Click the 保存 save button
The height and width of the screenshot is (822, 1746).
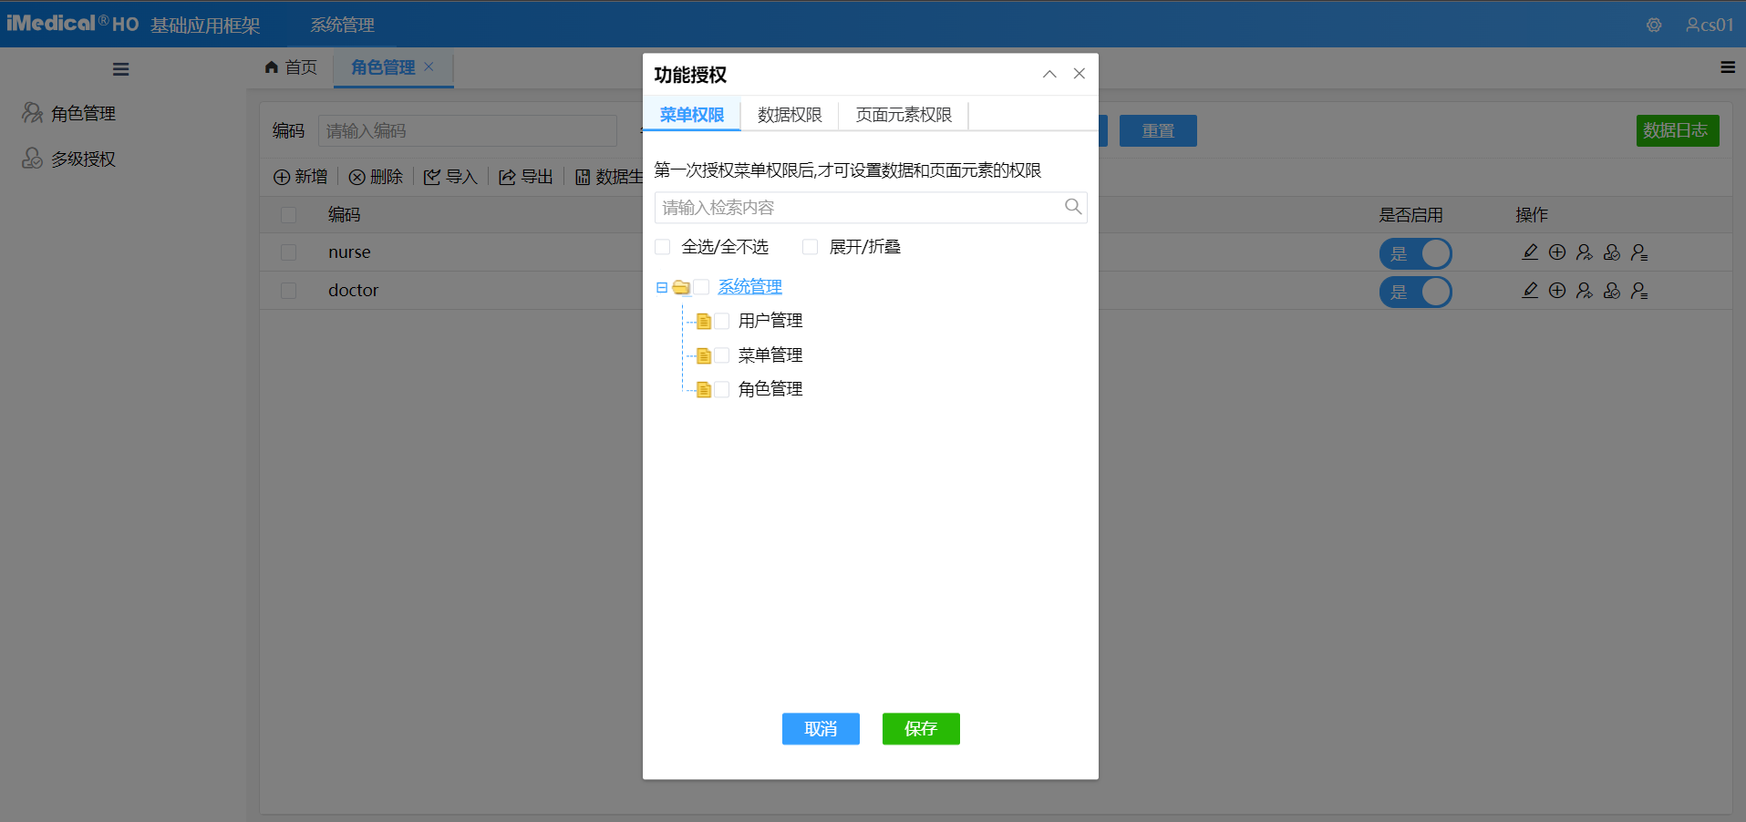pyautogui.click(x=921, y=728)
